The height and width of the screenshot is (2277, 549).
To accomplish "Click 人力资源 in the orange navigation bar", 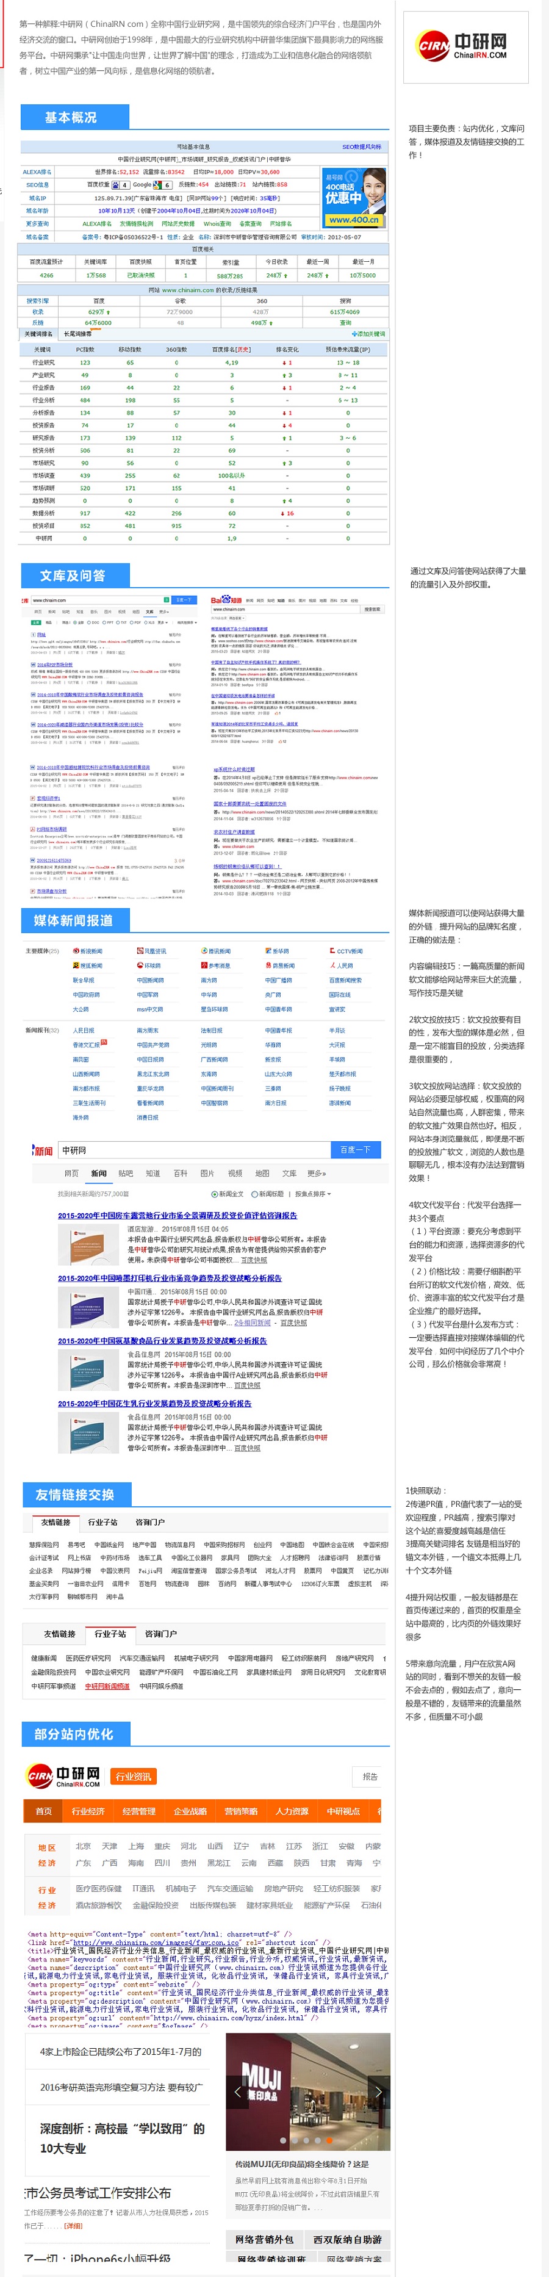I will (x=292, y=1811).
